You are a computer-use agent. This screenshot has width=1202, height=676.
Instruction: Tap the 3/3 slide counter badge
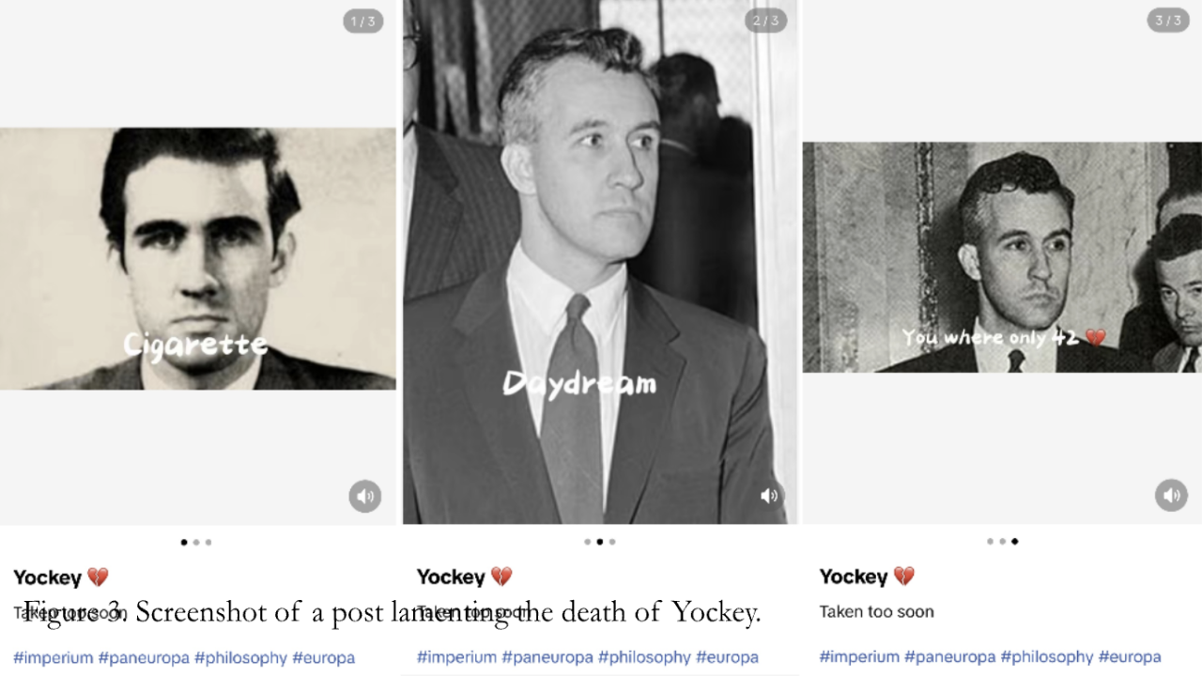click(x=1167, y=21)
